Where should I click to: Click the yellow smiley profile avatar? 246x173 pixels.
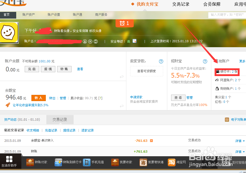click(9, 32)
